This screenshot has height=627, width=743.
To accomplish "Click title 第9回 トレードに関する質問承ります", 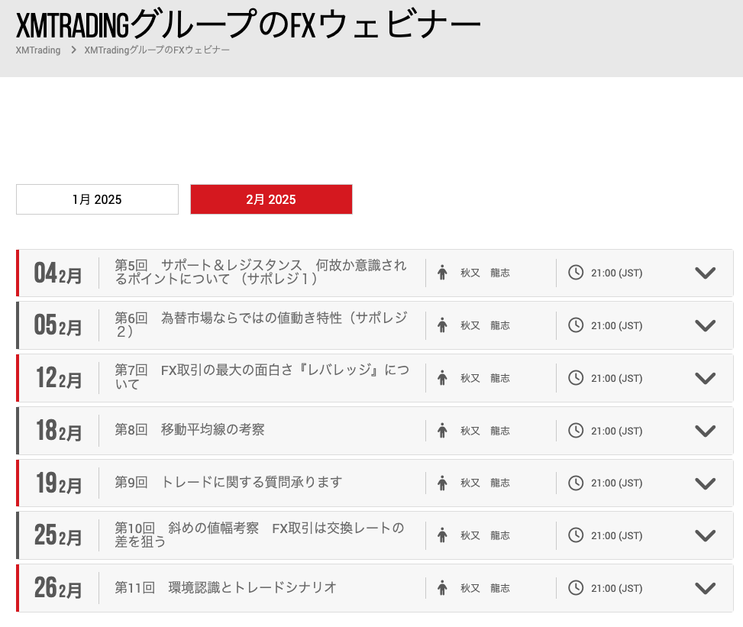I will [x=228, y=483].
